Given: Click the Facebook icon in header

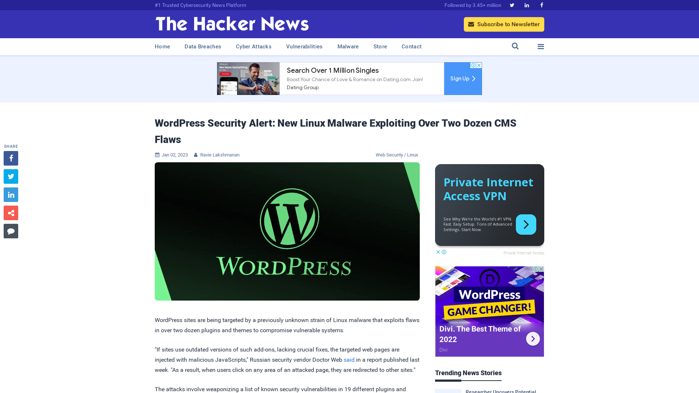Looking at the screenshot, I should click(x=541, y=5).
